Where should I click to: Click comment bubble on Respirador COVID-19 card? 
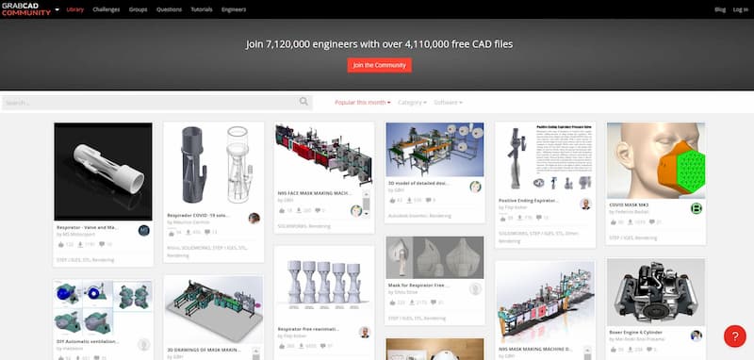tap(207, 233)
